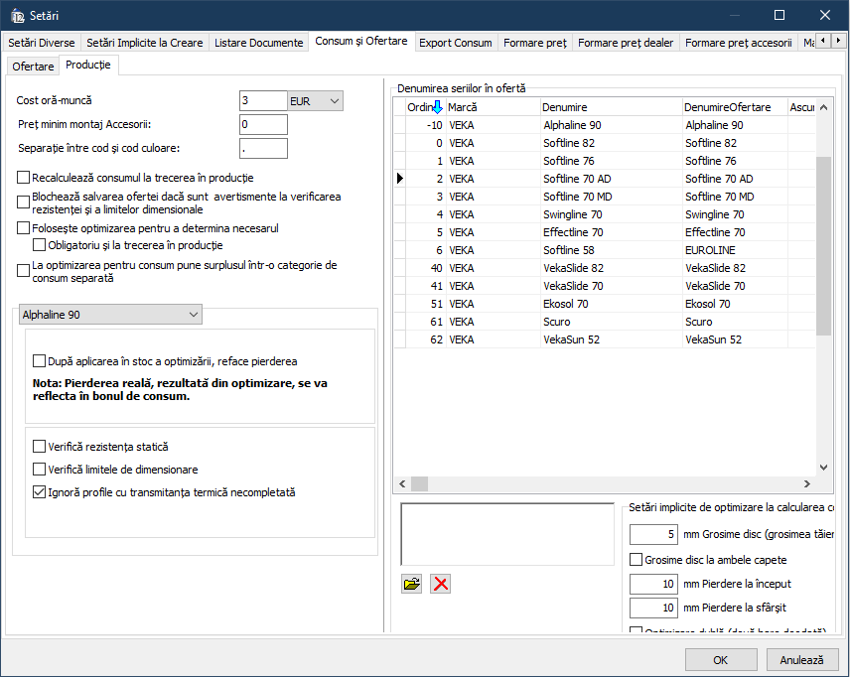This screenshot has height=677, width=850.
Task: Click the OK button
Action: 721,659
